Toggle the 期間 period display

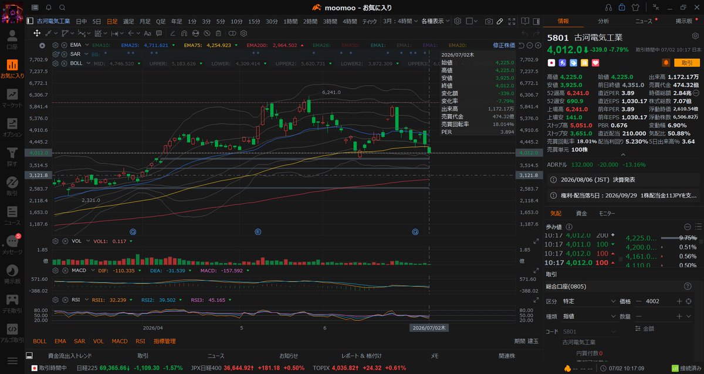coord(520,341)
